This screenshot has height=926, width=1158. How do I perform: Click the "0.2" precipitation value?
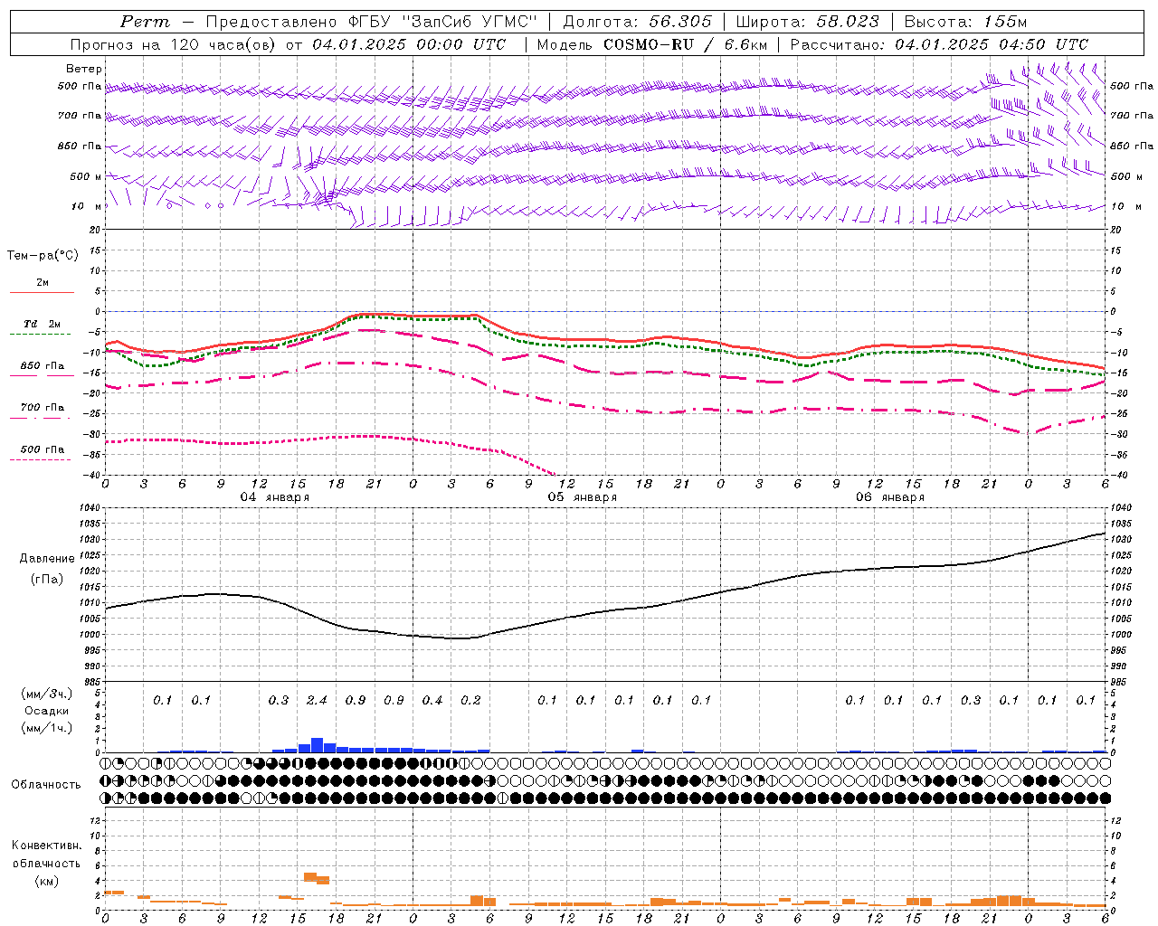pos(470,700)
